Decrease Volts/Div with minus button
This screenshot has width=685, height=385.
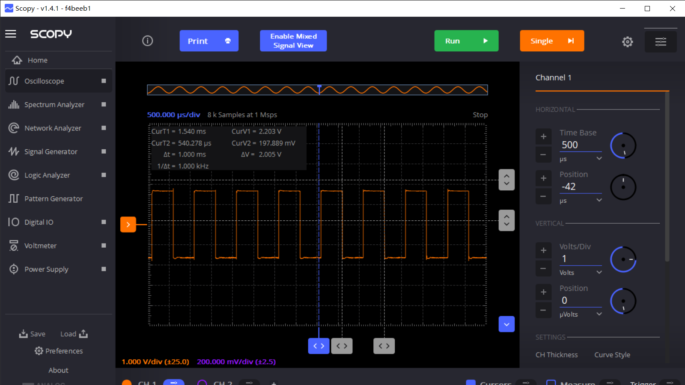point(543,269)
